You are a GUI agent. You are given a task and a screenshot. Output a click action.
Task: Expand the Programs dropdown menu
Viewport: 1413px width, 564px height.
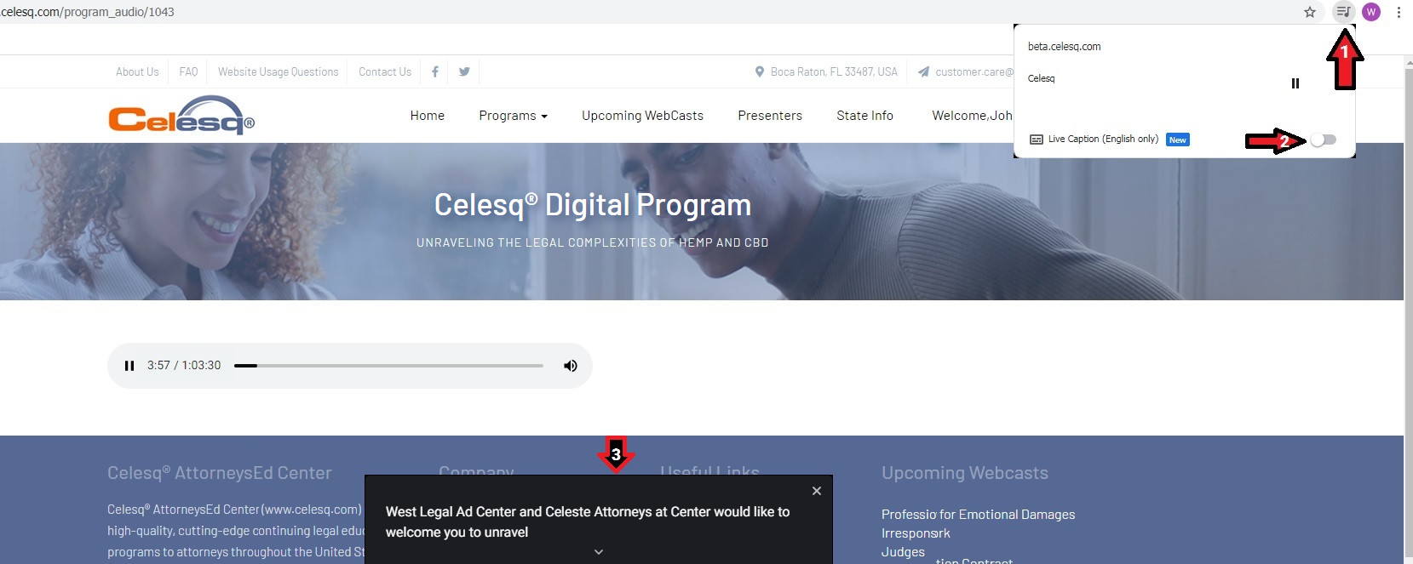pos(513,116)
